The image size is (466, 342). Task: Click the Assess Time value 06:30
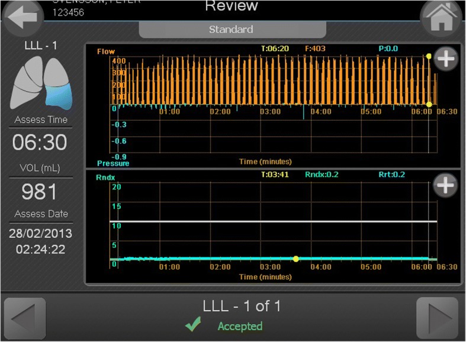(x=41, y=143)
